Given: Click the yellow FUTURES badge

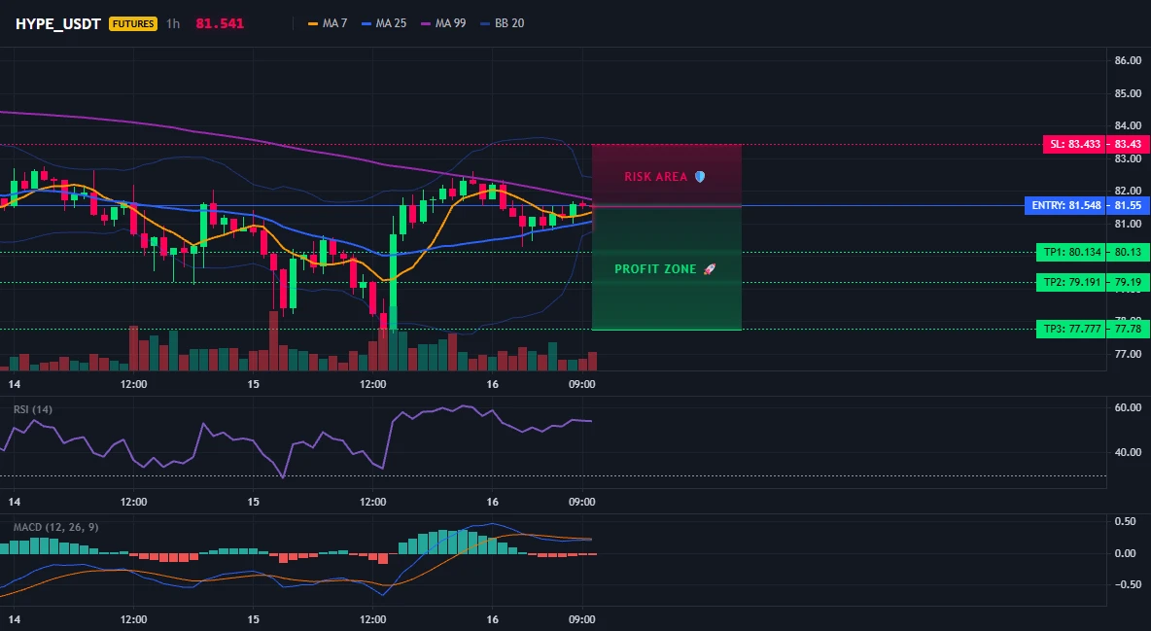Looking at the screenshot, I should click(133, 23).
